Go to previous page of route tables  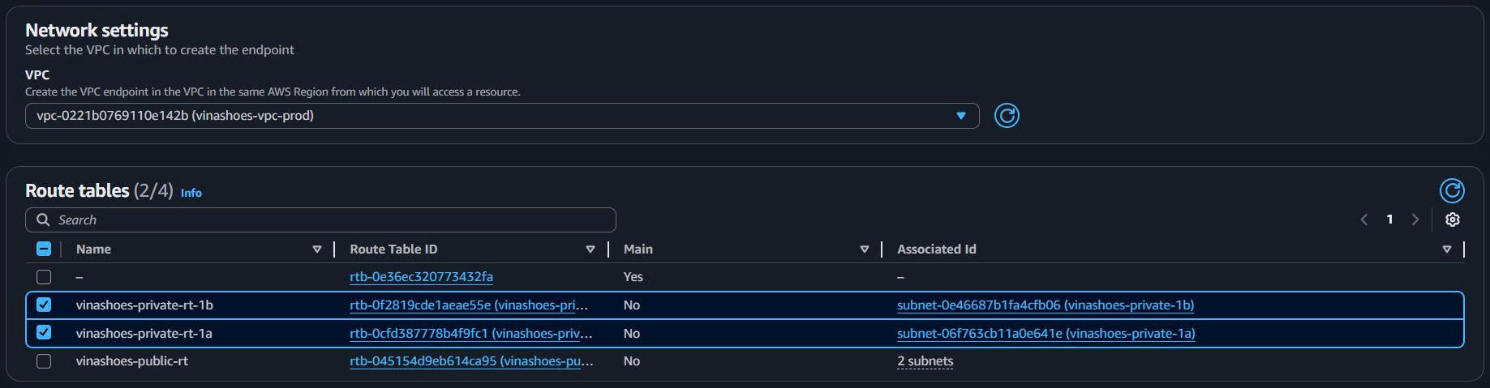pos(1364,220)
